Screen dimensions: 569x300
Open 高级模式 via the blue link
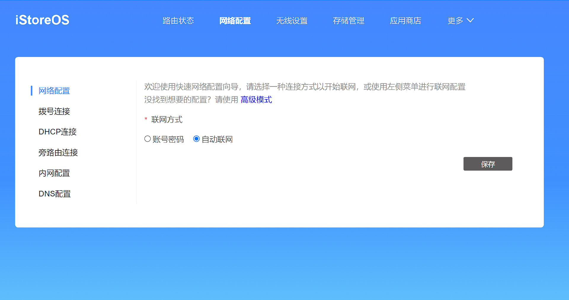[256, 100]
